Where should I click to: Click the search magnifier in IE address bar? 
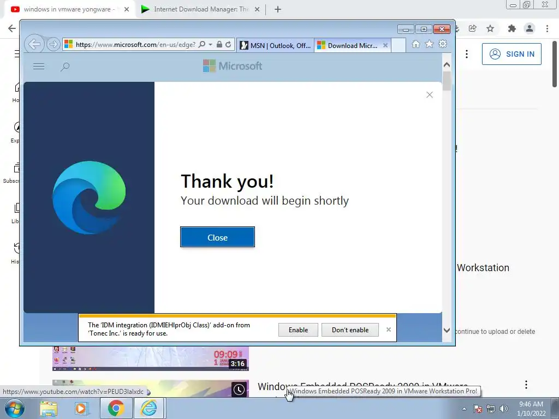(202, 45)
